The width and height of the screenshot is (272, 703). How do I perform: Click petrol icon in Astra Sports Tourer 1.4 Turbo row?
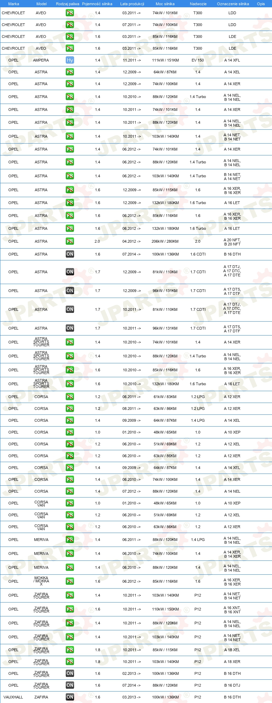(70, 356)
